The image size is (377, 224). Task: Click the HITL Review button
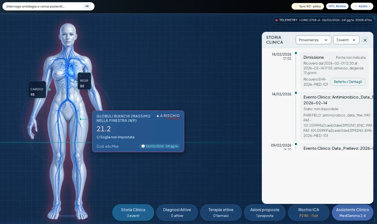(x=337, y=6)
